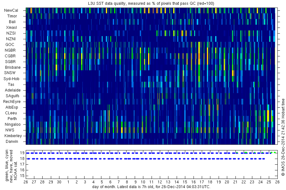Click the Timor row label
This screenshot has height=190, width=286.
click(x=12, y=16)
